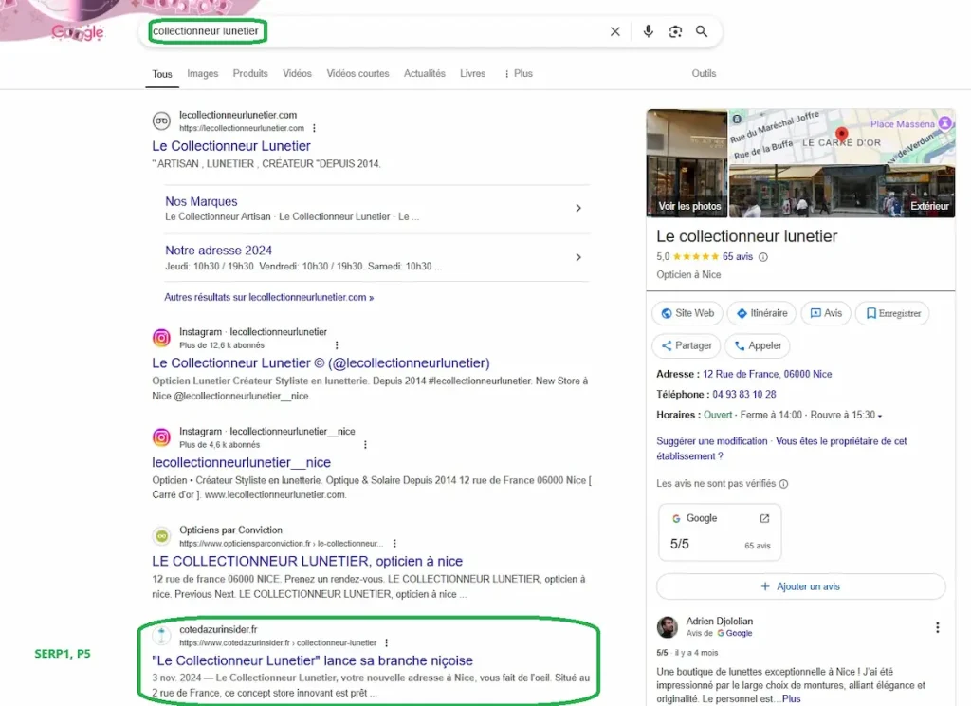
Task: Open the Plus more-tabs dropdown
Action: (518, 73)
